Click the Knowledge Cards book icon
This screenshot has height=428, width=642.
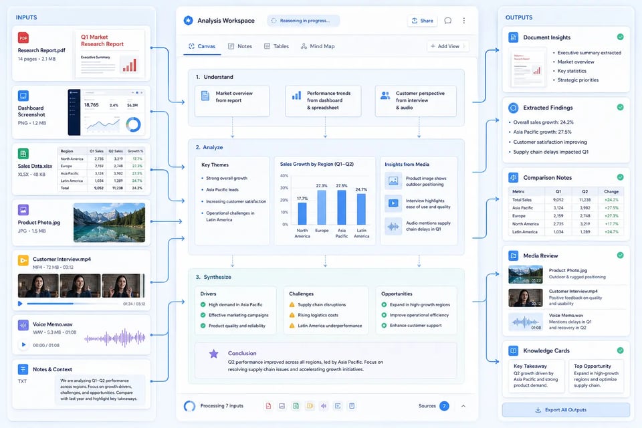pyautogui.click(x=513, y=350)
